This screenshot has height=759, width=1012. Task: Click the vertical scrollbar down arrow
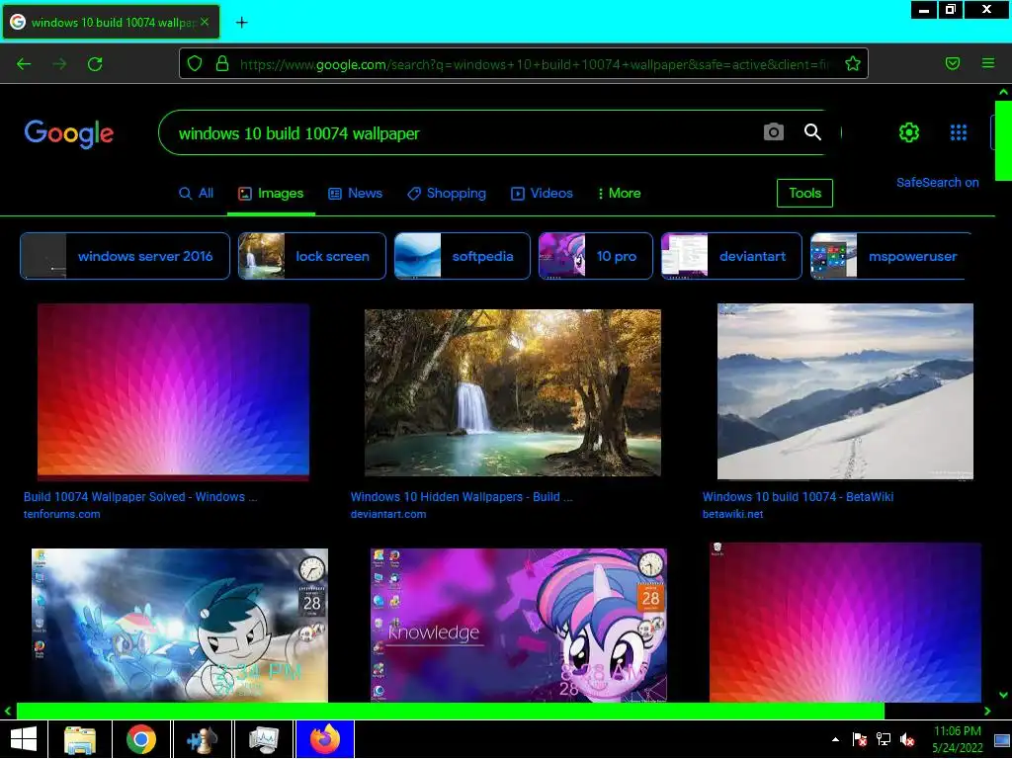tap(1003, 695)
